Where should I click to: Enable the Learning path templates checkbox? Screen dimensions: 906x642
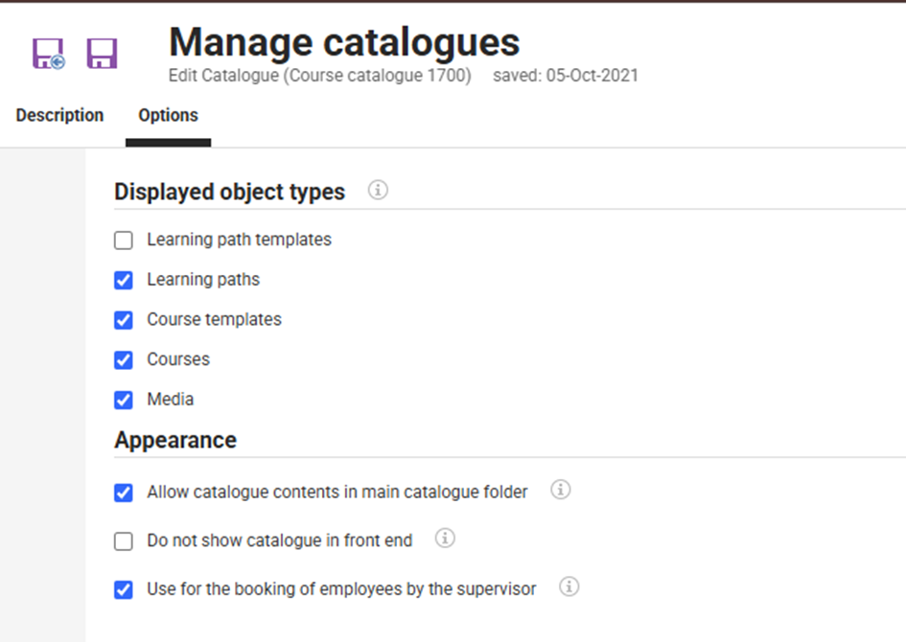tap(123, 240)
